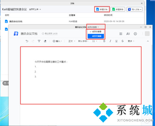Image resolution: width=155 pixels, height=126 pixels.
Task: Open the insert (插入) dropdown
Action: 57,41
